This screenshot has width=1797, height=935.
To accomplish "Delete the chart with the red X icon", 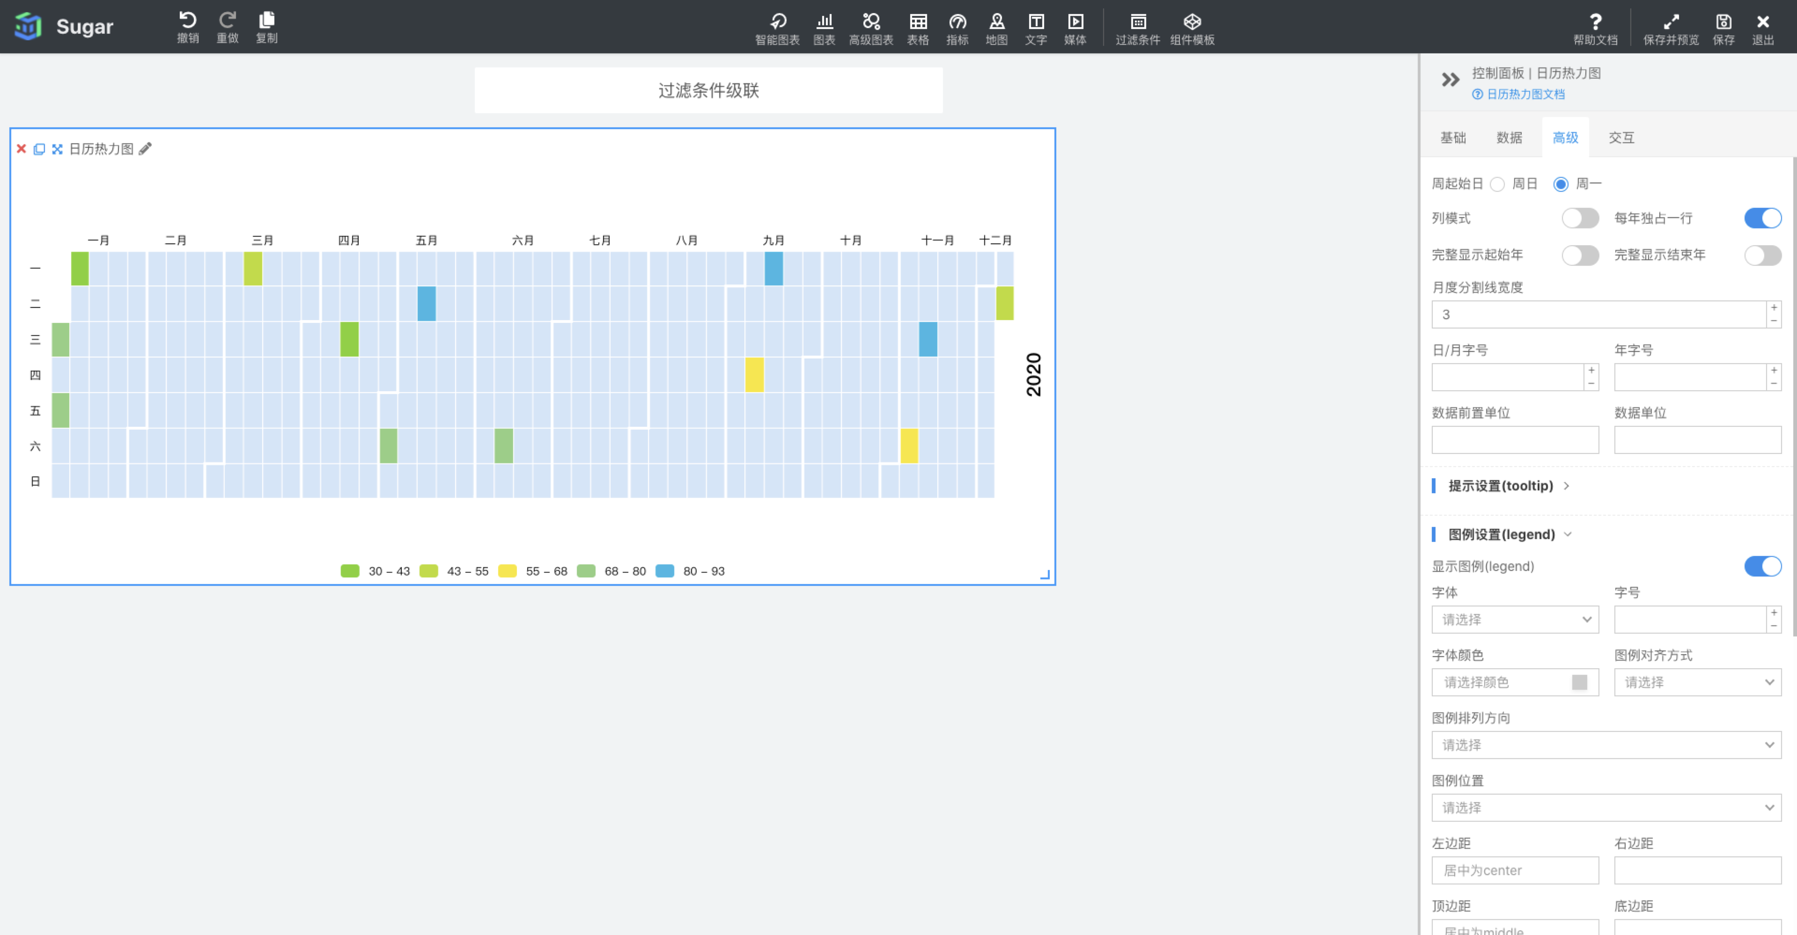I will click(21, 149).
